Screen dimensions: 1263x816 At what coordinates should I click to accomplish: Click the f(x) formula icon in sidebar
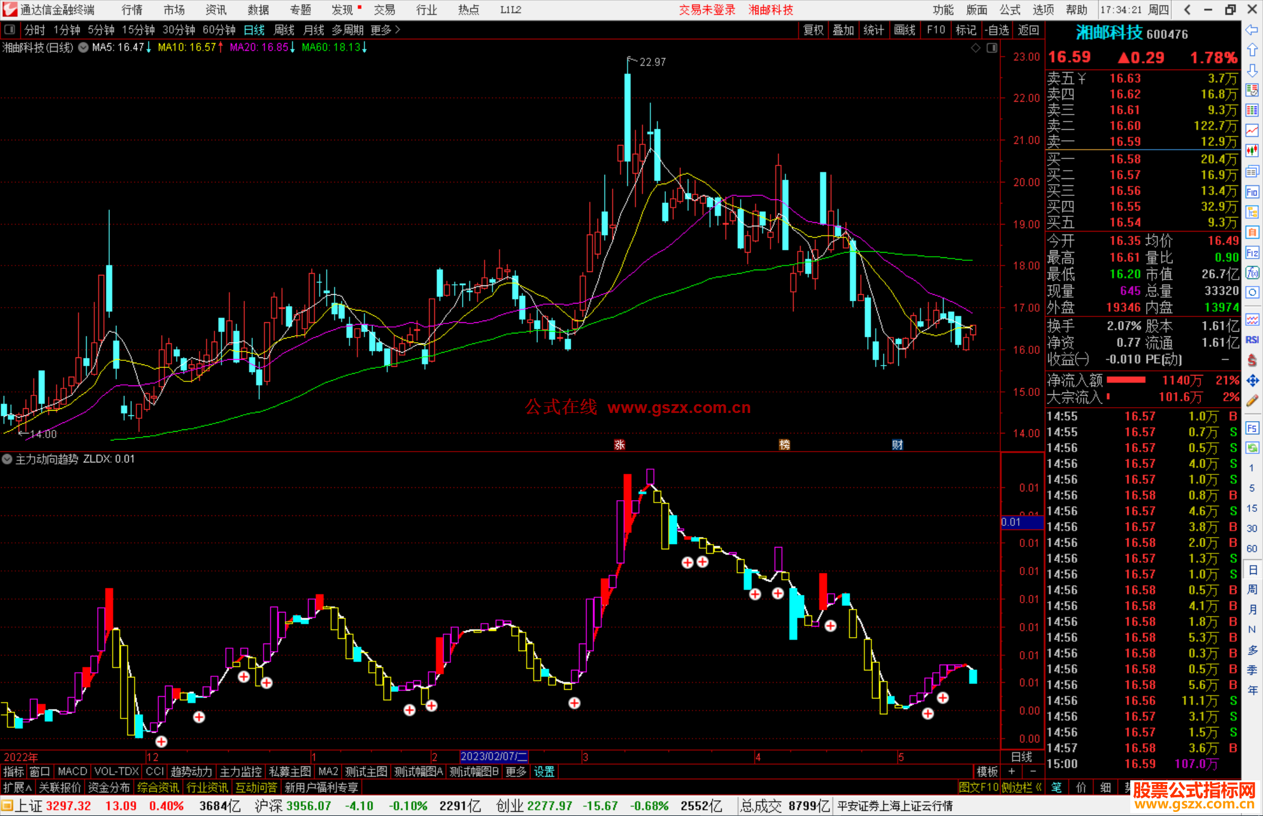tap(1252, 273)
